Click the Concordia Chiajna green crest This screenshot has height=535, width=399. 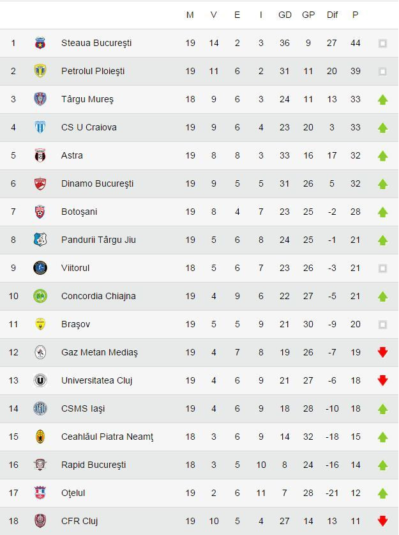point(40,296)
